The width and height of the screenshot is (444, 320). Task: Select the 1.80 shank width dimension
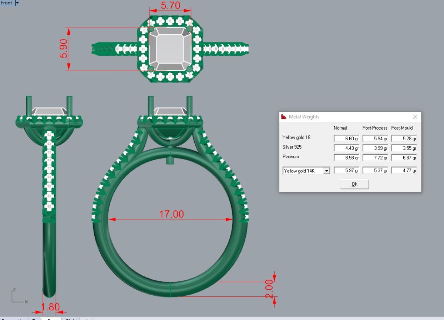(x=50, y=307)
